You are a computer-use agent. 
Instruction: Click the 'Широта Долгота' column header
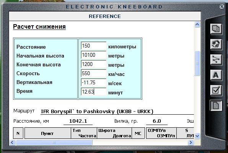click(114, 133)
